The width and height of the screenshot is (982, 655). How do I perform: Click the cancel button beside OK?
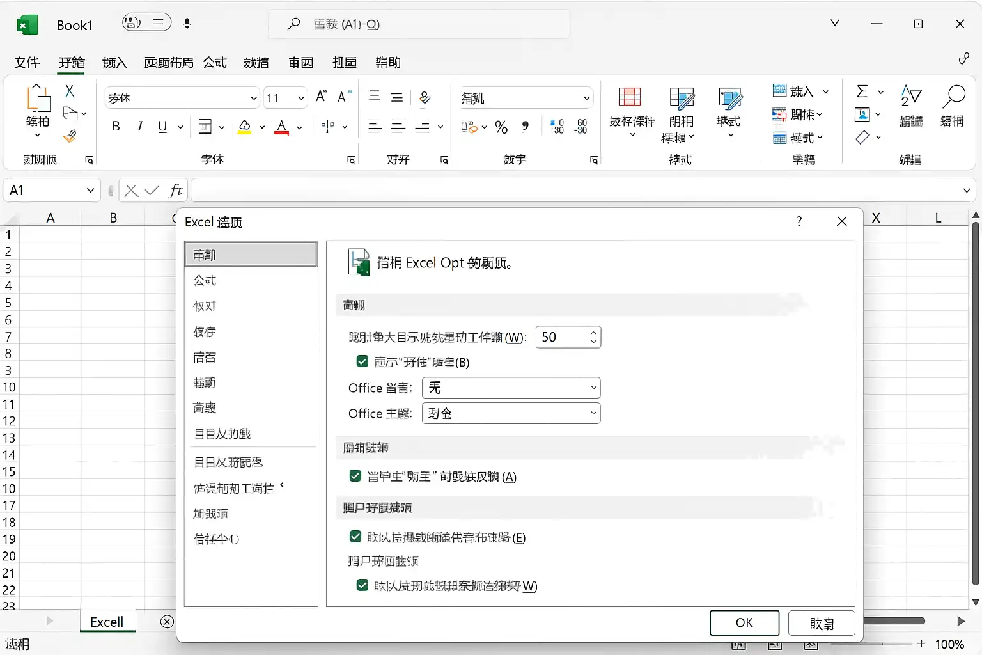pyautogui.click(x=822, y=623)
